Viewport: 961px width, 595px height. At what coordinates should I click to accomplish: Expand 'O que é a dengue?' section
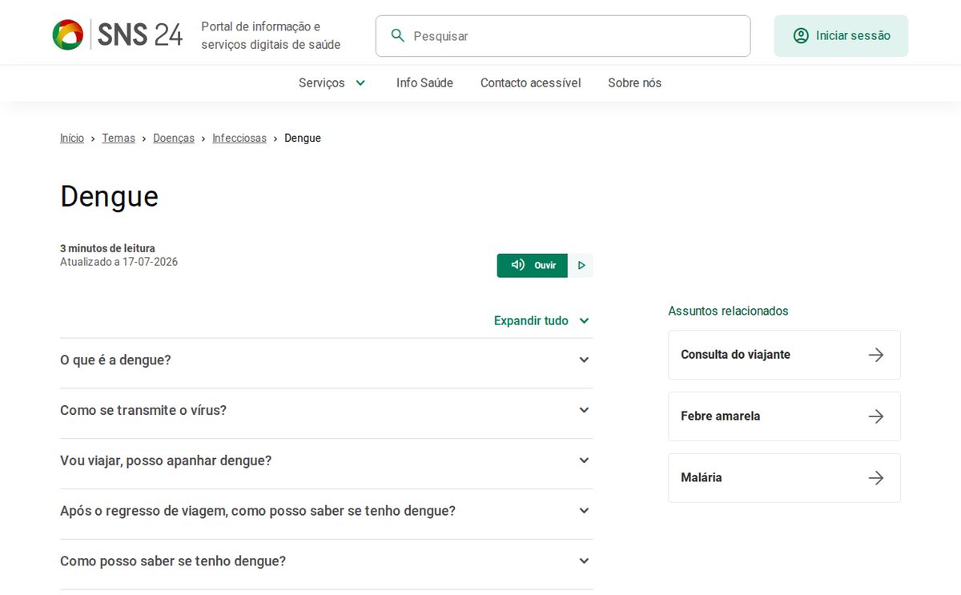pos(327,360)
